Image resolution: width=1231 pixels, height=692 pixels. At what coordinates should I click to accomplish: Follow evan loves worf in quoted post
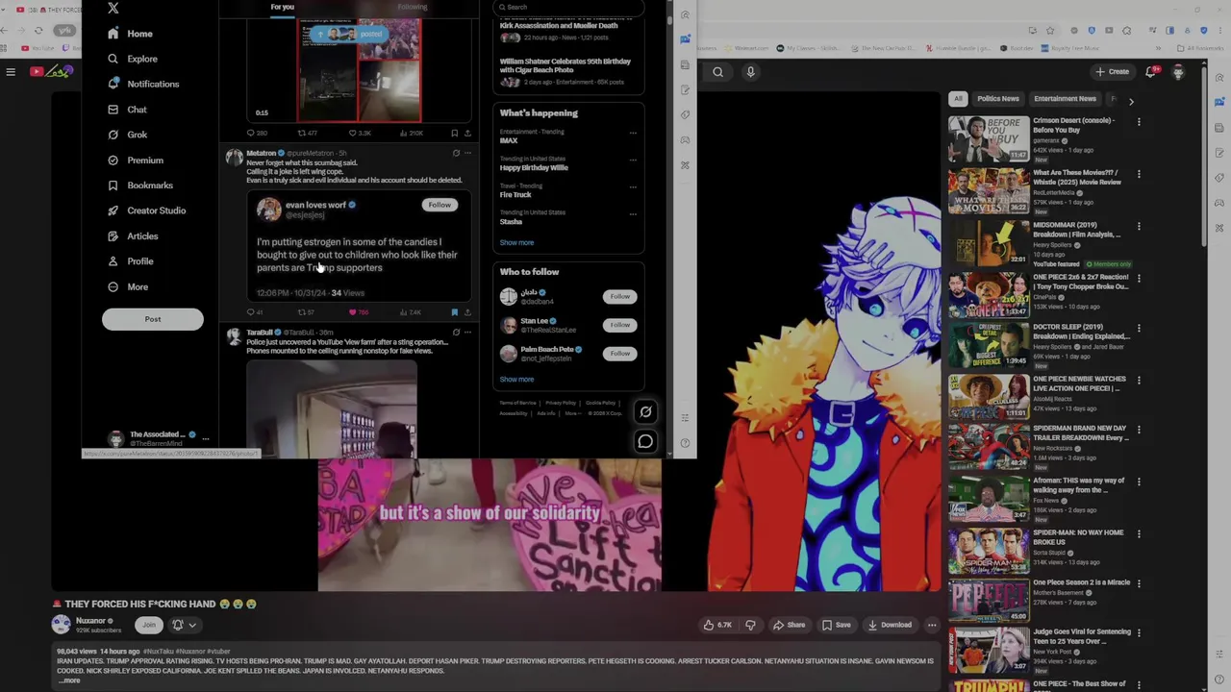point(440,205)
